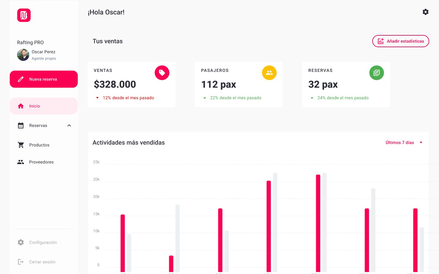Go to Inicio in the sidebar
Viewport: 439px width, 274px height.
click(44, 106)
